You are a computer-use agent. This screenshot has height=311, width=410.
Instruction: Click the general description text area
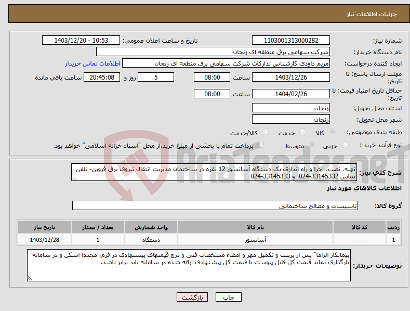214,172
